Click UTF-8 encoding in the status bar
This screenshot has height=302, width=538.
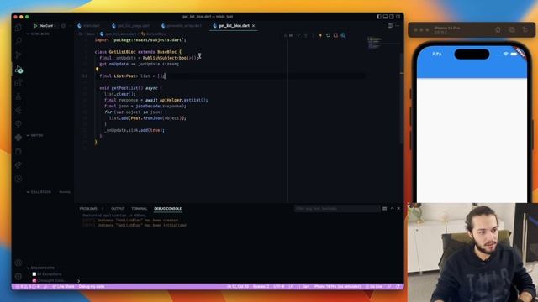pos(278,286)
